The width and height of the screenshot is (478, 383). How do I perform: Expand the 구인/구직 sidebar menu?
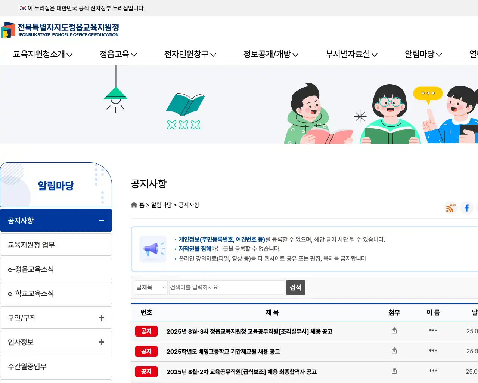[101, 318]
